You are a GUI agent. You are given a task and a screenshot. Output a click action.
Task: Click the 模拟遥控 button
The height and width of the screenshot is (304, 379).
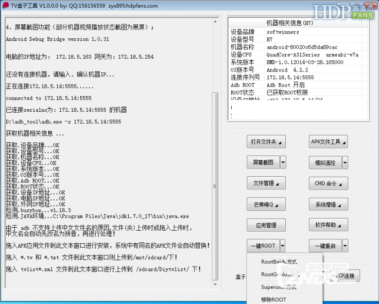326,163
